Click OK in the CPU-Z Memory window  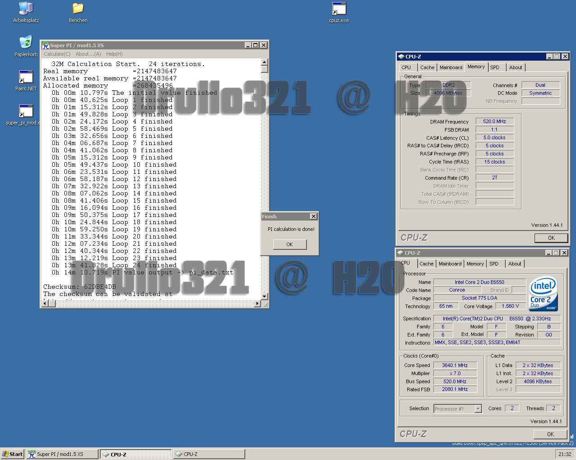551,238
